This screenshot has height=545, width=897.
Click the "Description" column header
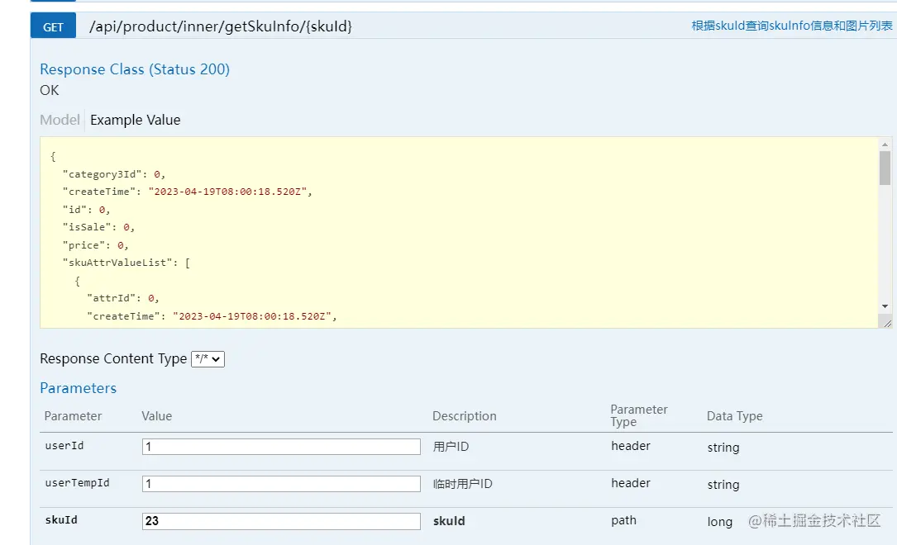point(465,416)
